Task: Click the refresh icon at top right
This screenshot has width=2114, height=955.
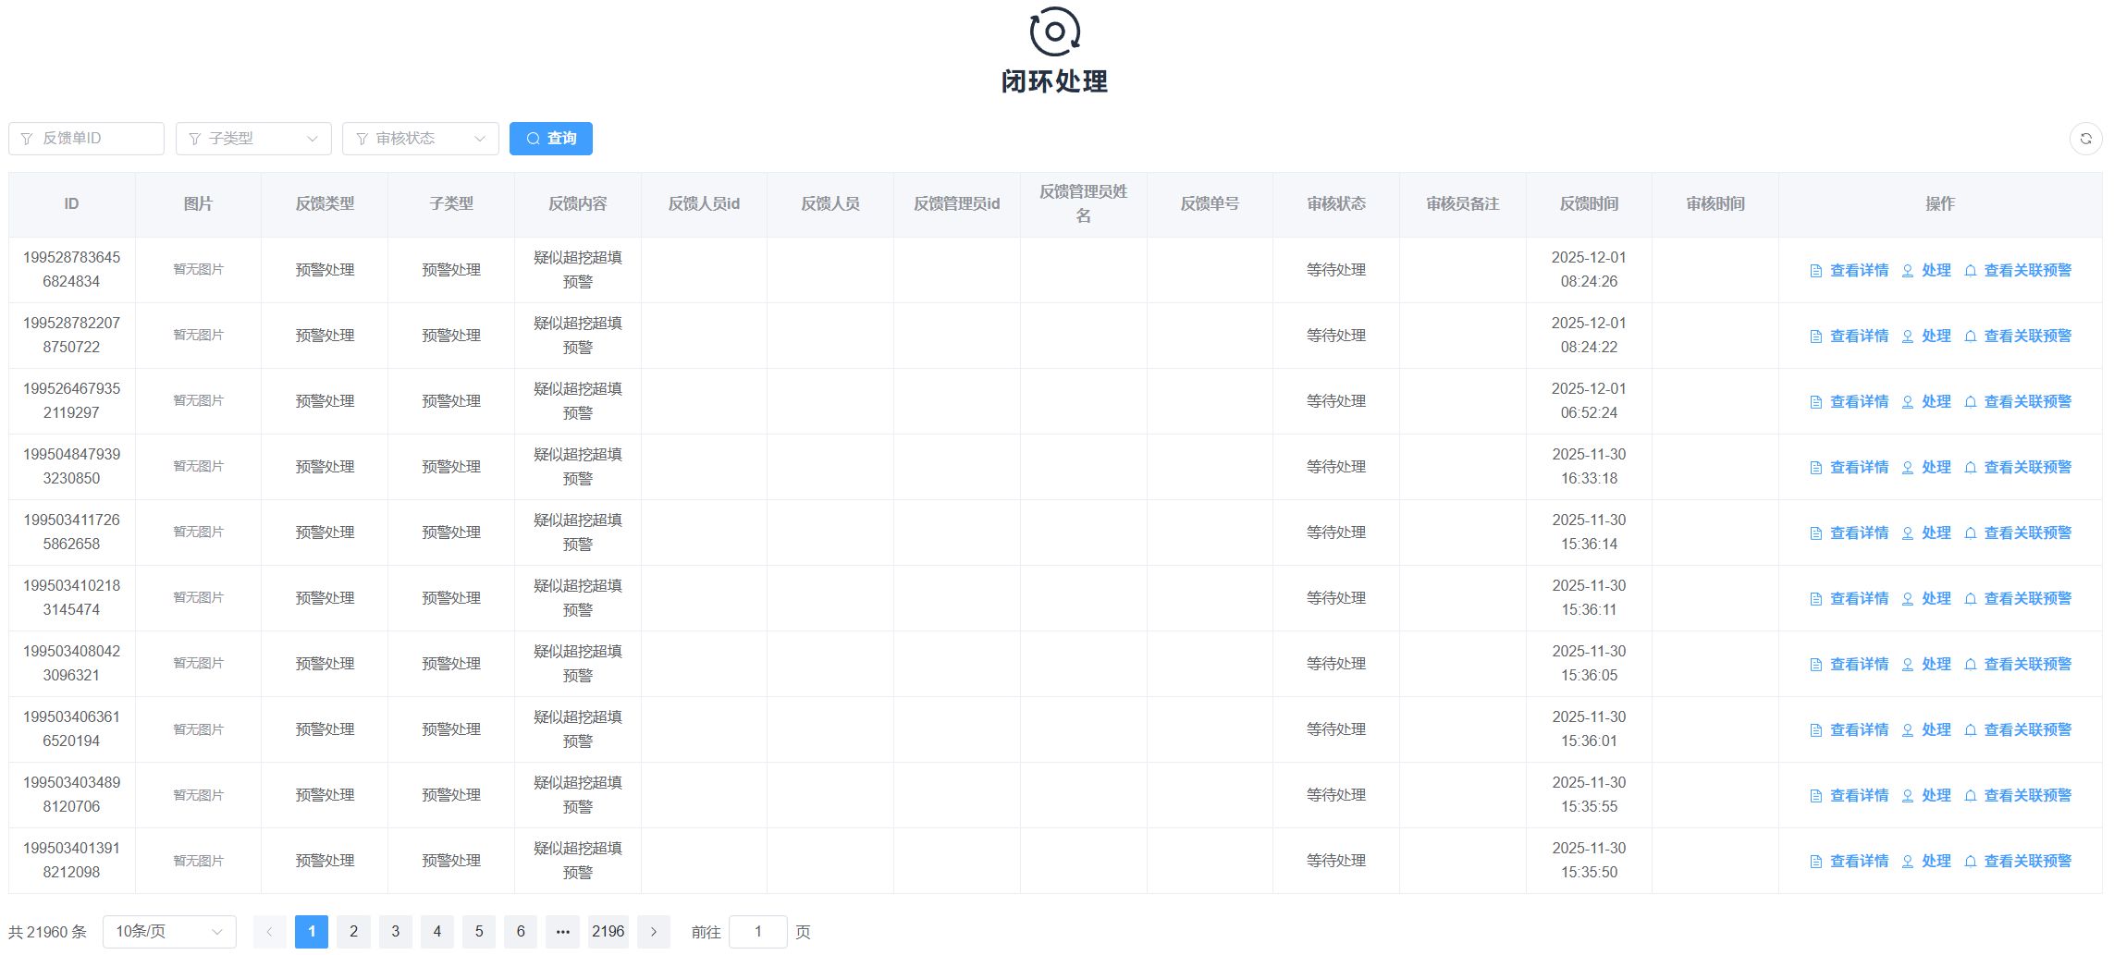Action: [x=2085, y=139]
